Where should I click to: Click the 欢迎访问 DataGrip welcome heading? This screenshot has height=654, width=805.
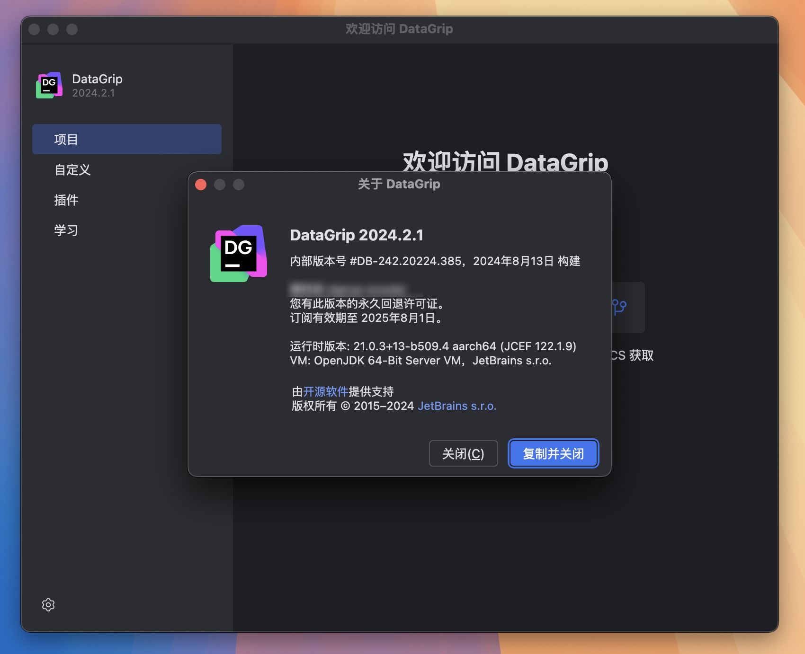tap(505, 162)
